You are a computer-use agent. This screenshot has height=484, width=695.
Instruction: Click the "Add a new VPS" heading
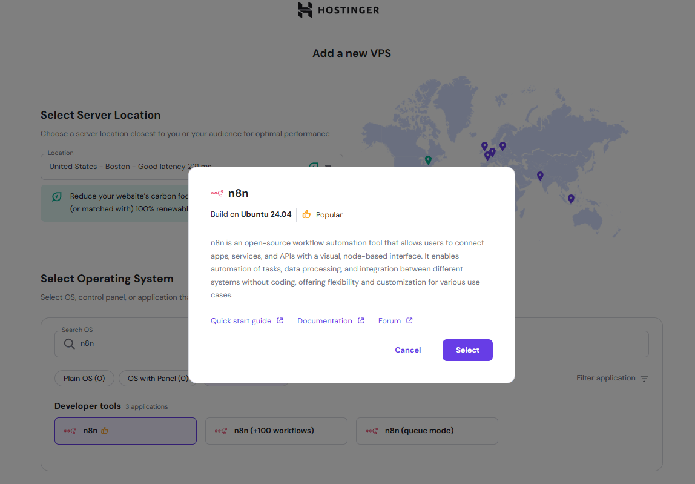(x=352, y=53)
